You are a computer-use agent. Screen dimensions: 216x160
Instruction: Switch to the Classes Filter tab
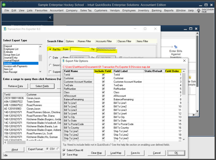click(x=124, y=41)
